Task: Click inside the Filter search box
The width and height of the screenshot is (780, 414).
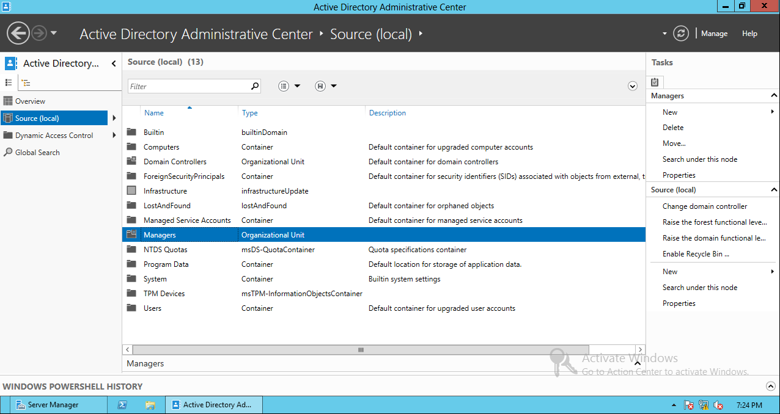Action: tap(189, 85)
